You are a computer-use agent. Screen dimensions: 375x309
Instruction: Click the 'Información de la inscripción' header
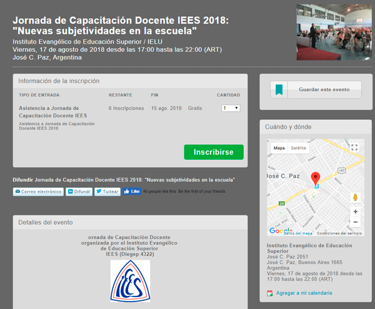pos(59,81)
